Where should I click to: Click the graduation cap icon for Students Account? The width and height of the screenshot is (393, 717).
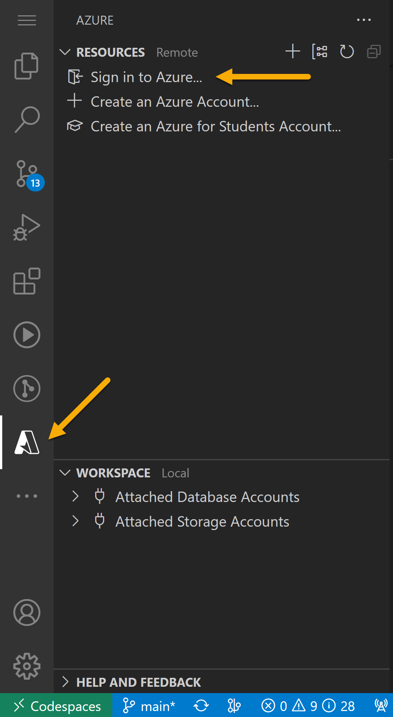(x=75, y=126)
